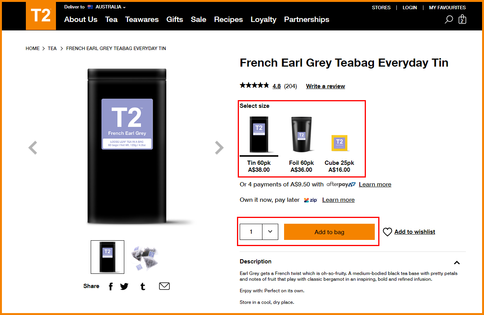
Task: Open the Gifts menu
Action: [x=175, y=19]
